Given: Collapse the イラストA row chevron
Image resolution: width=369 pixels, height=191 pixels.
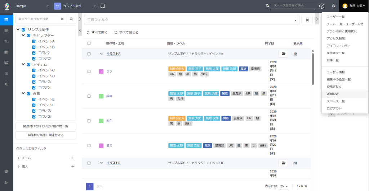Looking at the screenshot, I should pyautogui.click(x=101, y=54).
